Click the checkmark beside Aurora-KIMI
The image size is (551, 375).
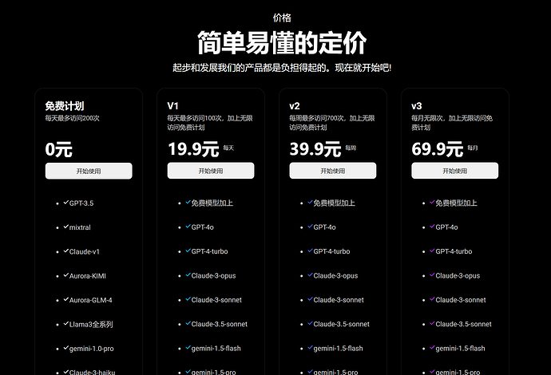click(x=65, y=275)
